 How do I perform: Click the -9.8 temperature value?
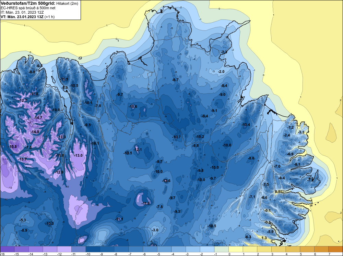pos(200,170)
